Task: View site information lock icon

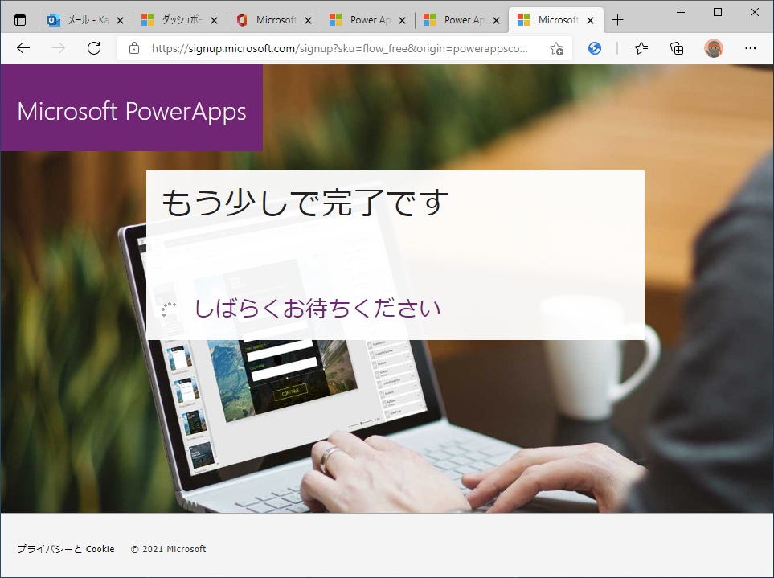Action: pos(133,48)
